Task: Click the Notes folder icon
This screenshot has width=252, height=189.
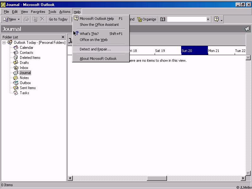Action: [x=16, y=78]
